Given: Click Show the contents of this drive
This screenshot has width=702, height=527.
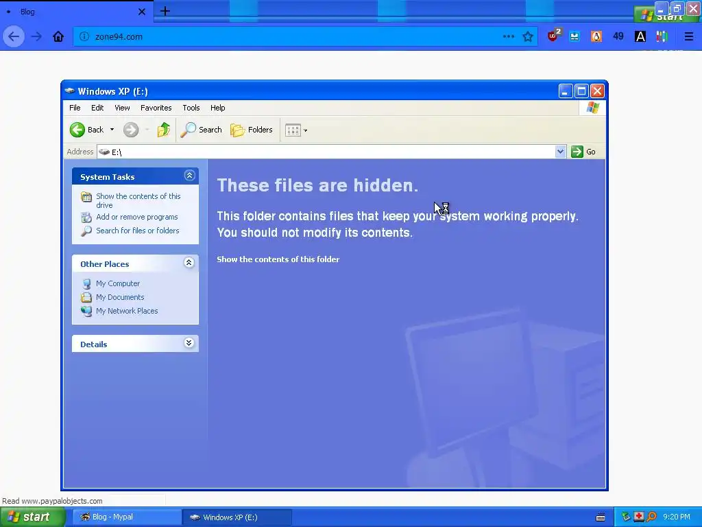Looking at the screenshot, I should pos(138,200).
